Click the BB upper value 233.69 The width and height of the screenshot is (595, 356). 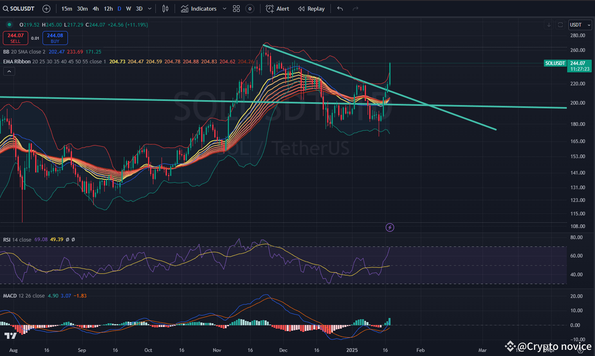pyautogui.click(x=75, y=52)
